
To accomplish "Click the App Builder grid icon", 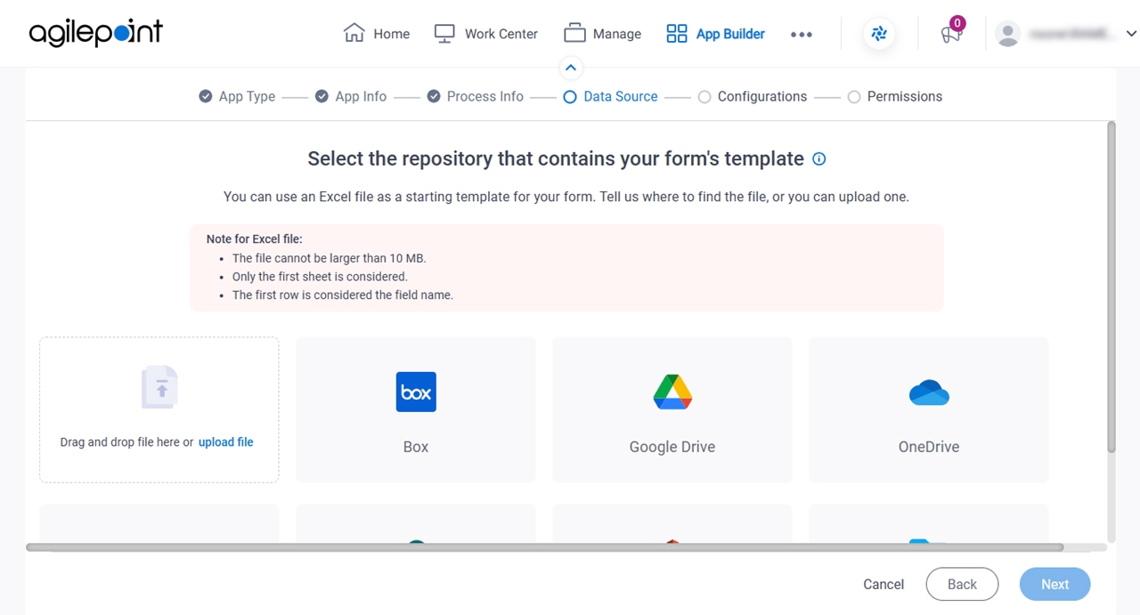I will pos(677,34).
